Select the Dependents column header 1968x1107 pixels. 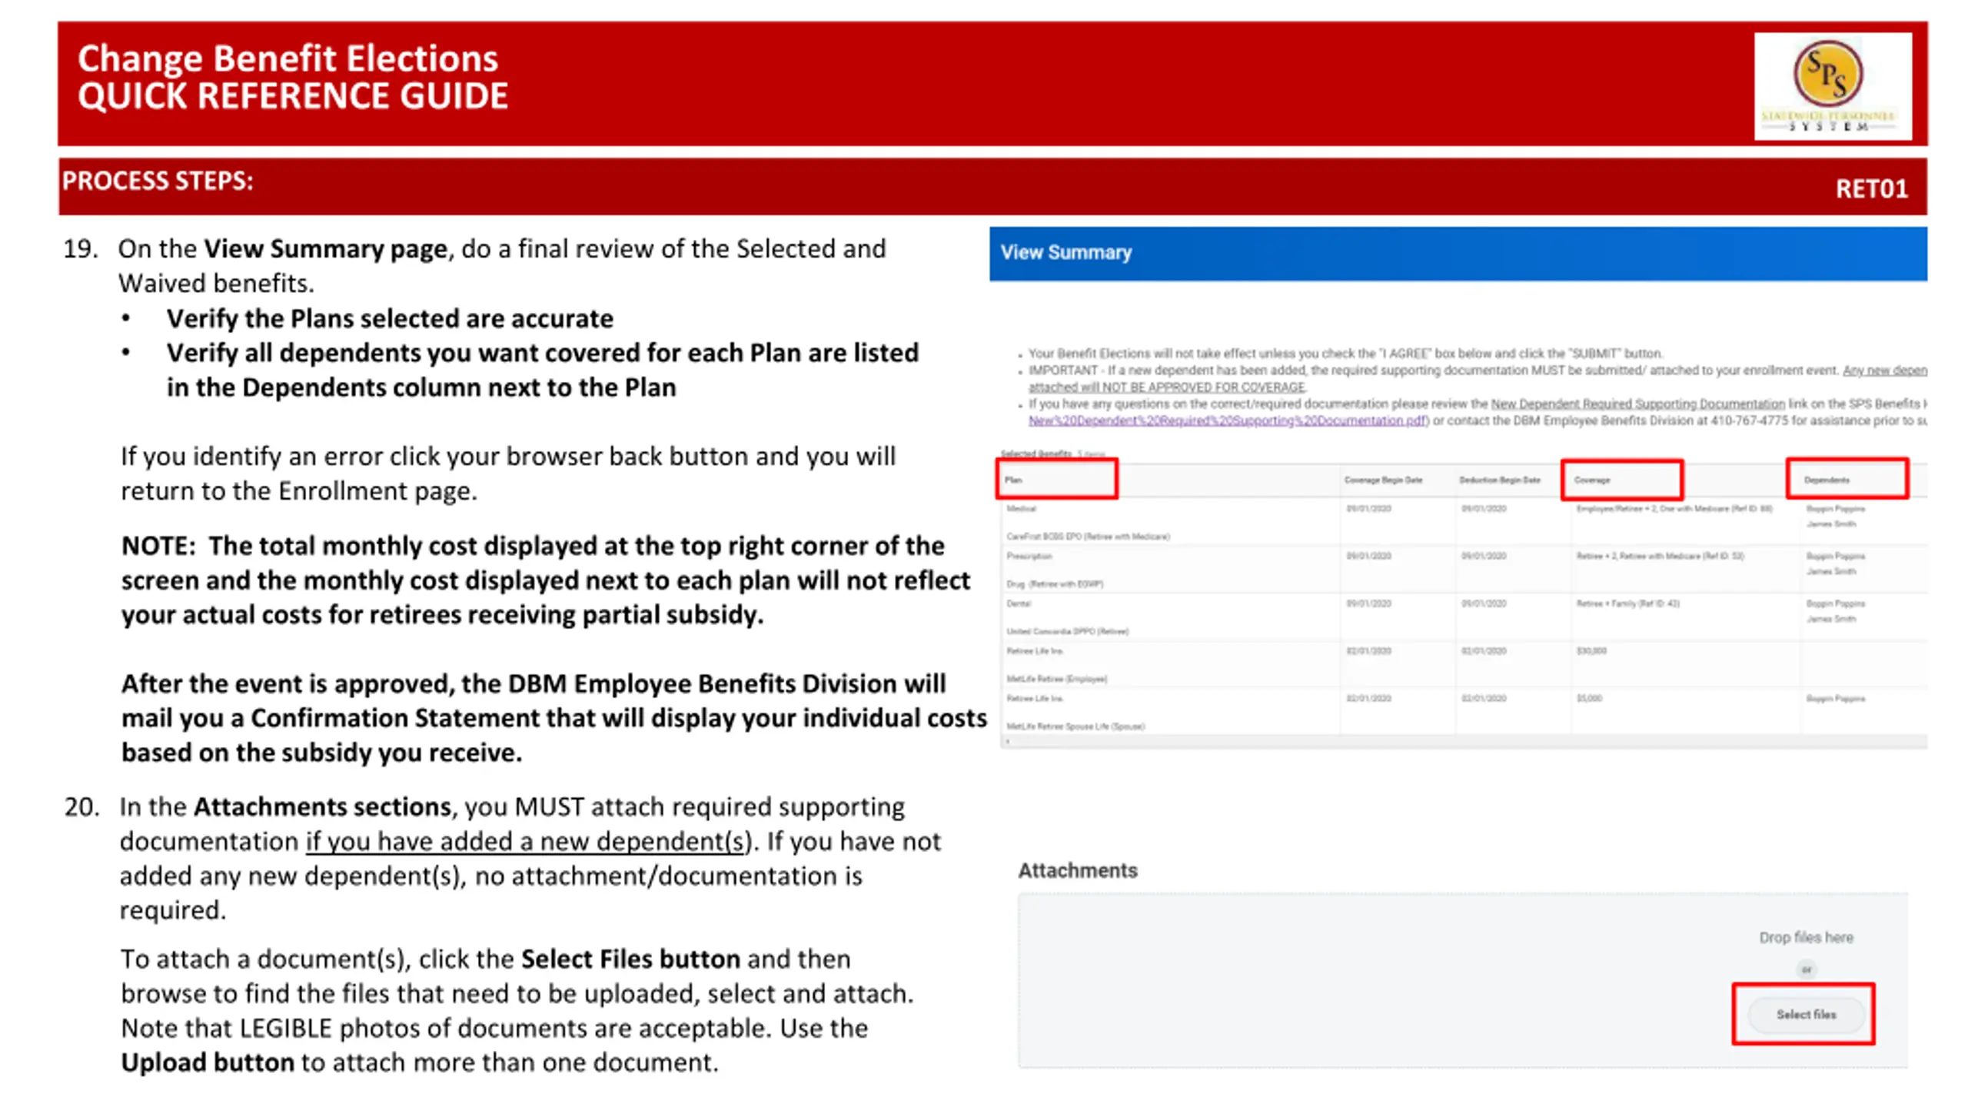tap(1827, 480)
